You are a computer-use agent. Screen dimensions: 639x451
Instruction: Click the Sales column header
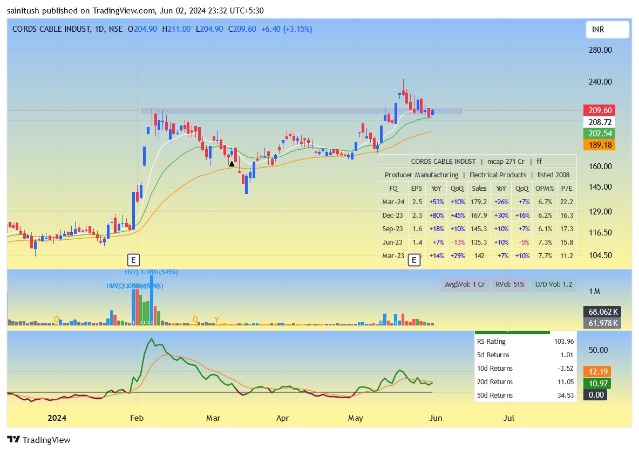click(479, 188)
